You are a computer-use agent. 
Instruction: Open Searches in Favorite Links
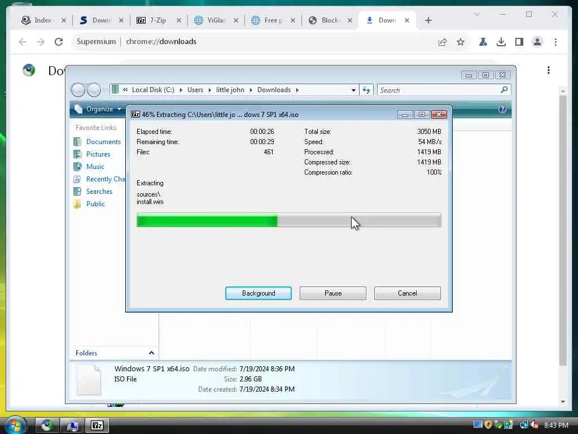coord(99,192)
